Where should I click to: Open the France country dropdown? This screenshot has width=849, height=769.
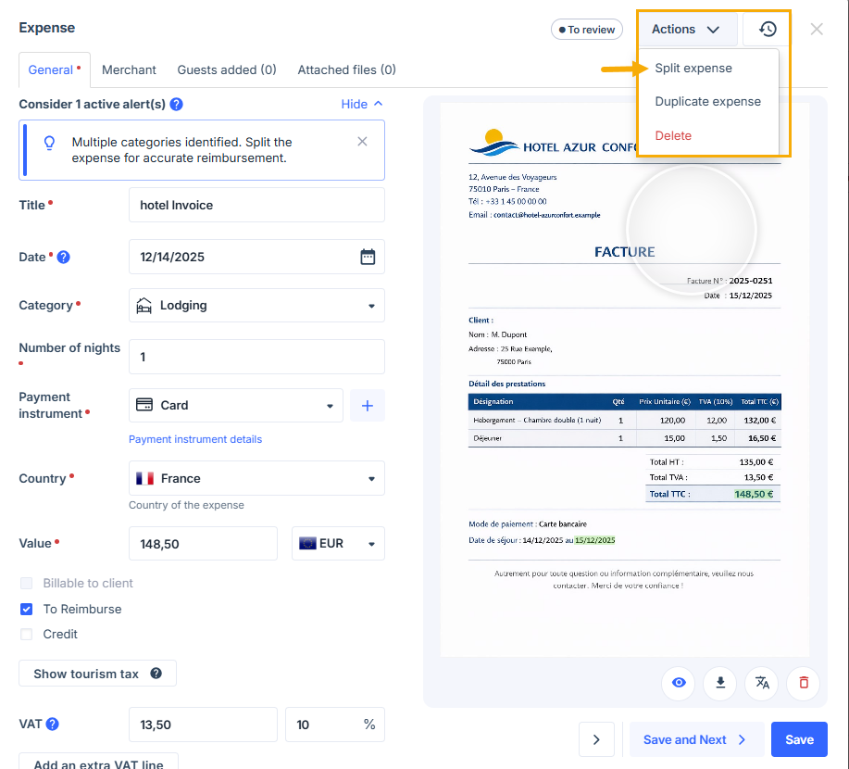(x=256, y=478)
